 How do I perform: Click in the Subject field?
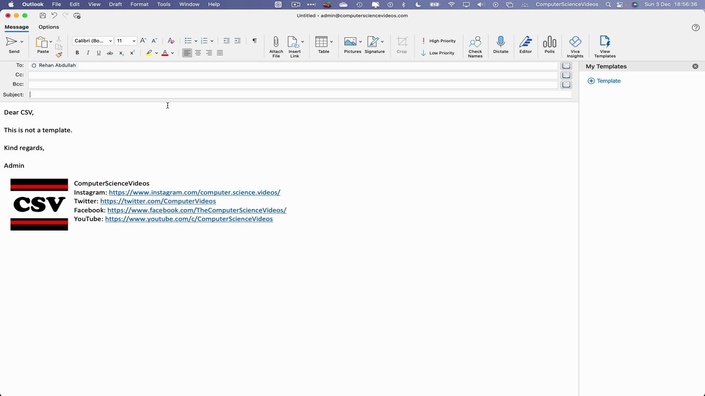[300, 95]
